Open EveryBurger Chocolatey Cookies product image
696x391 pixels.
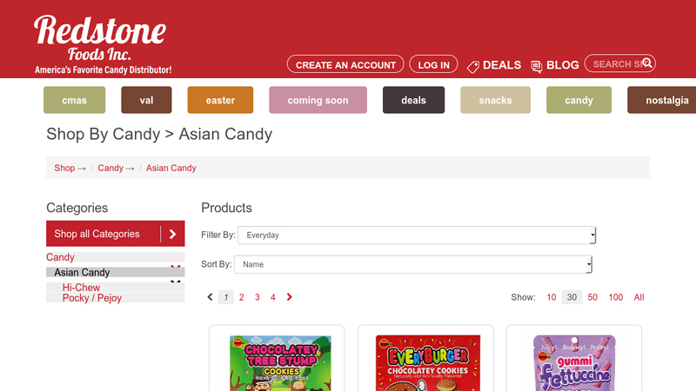coord(428,363)
